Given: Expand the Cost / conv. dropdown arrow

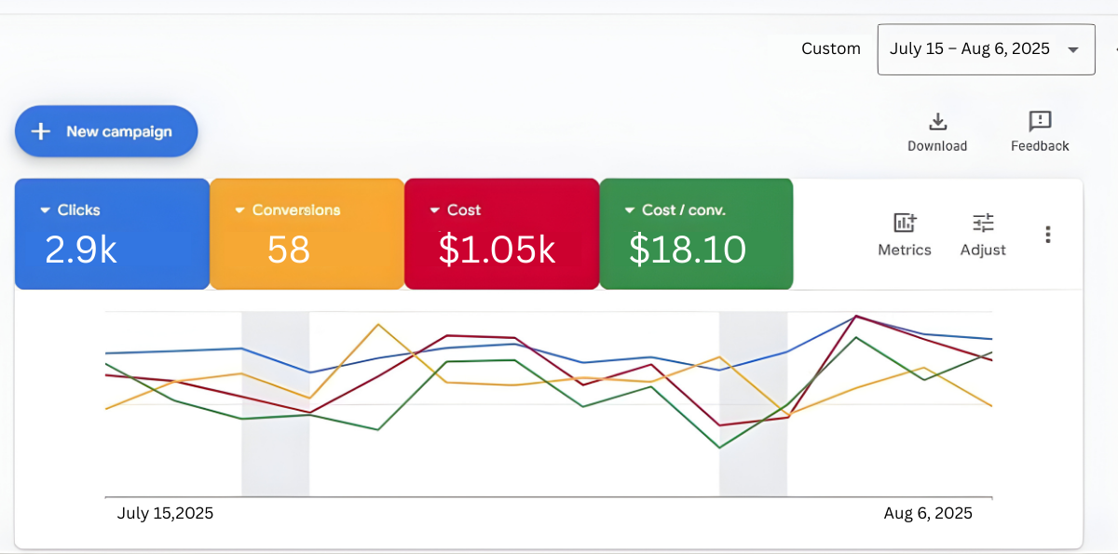Looking at the screenshot, I should pos(630,211).
